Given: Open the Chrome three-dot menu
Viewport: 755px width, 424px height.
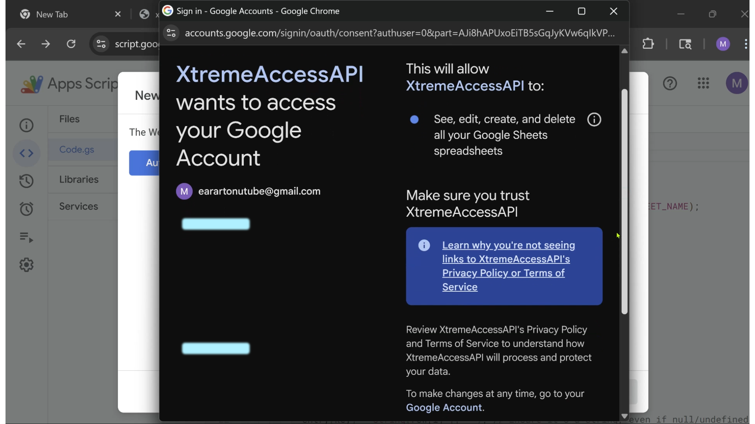Looking at the screenshot, I should click(x=746, y=44).
